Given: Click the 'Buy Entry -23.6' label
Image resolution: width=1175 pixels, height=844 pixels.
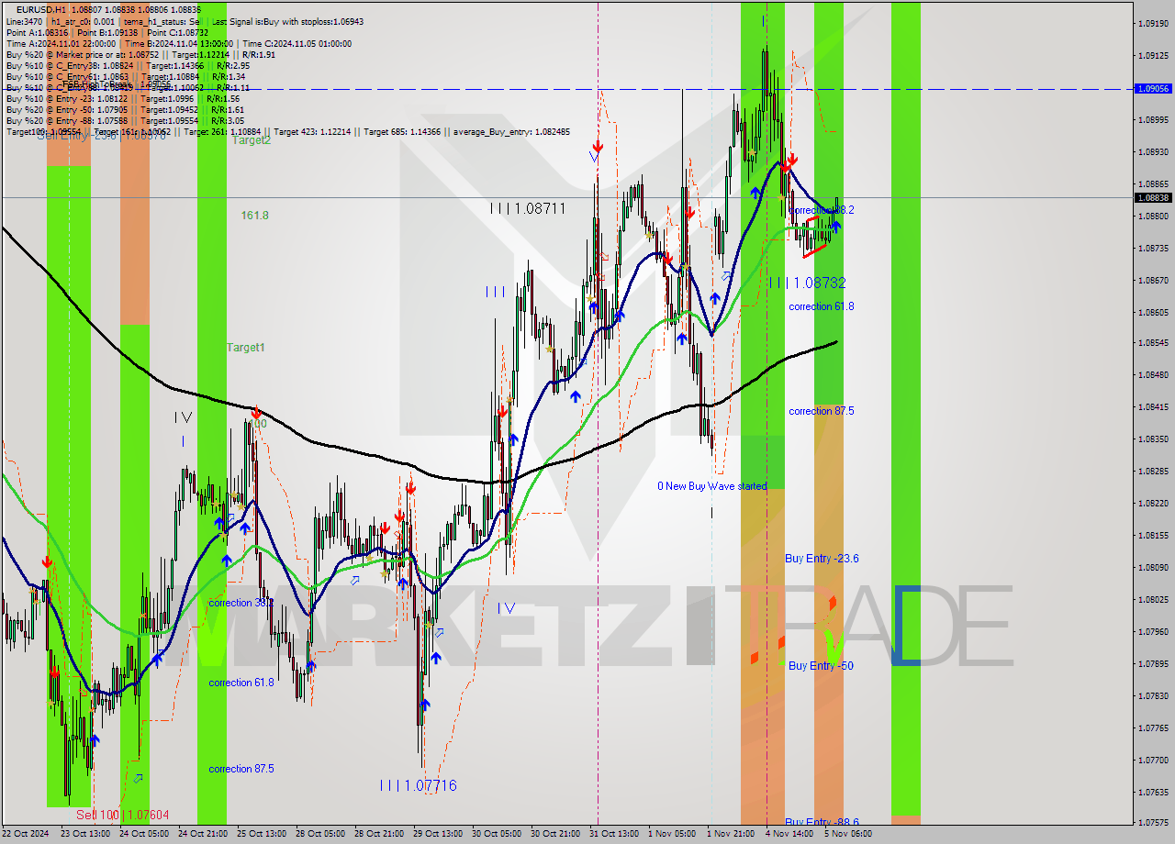Looking at the screenshot, I should click(x=822, y=559).
